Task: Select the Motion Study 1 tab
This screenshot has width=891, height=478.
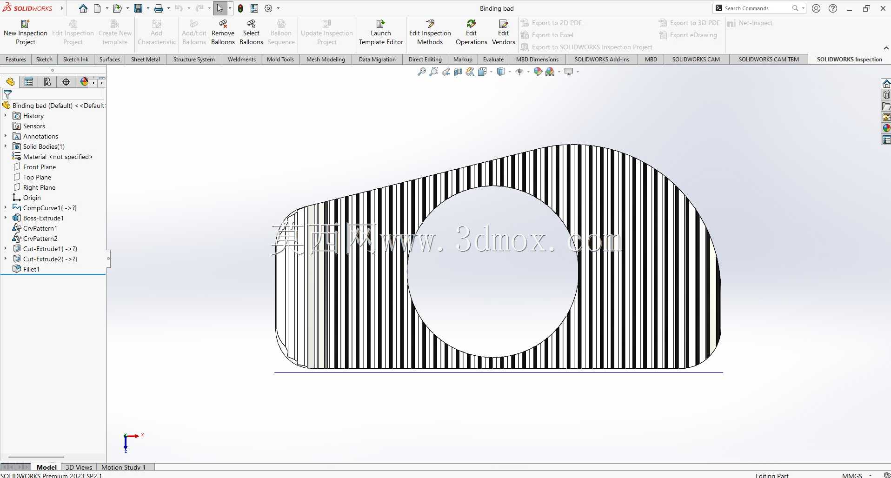Action: (123, 467)
